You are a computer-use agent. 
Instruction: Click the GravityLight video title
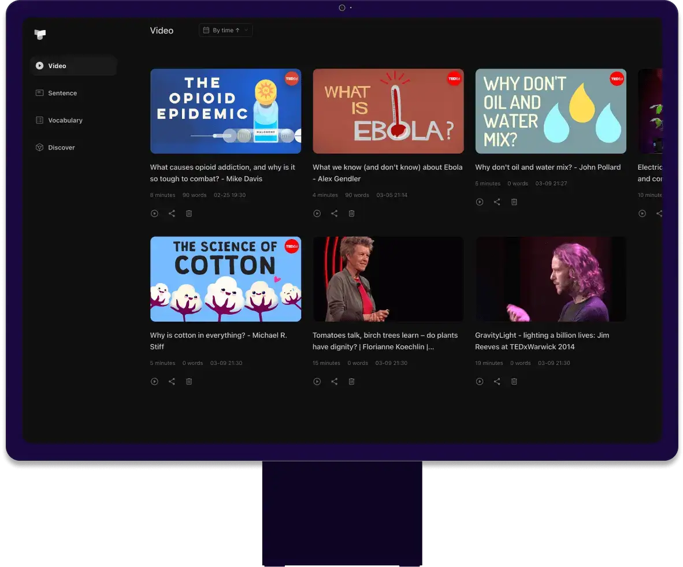click(541, 341)
